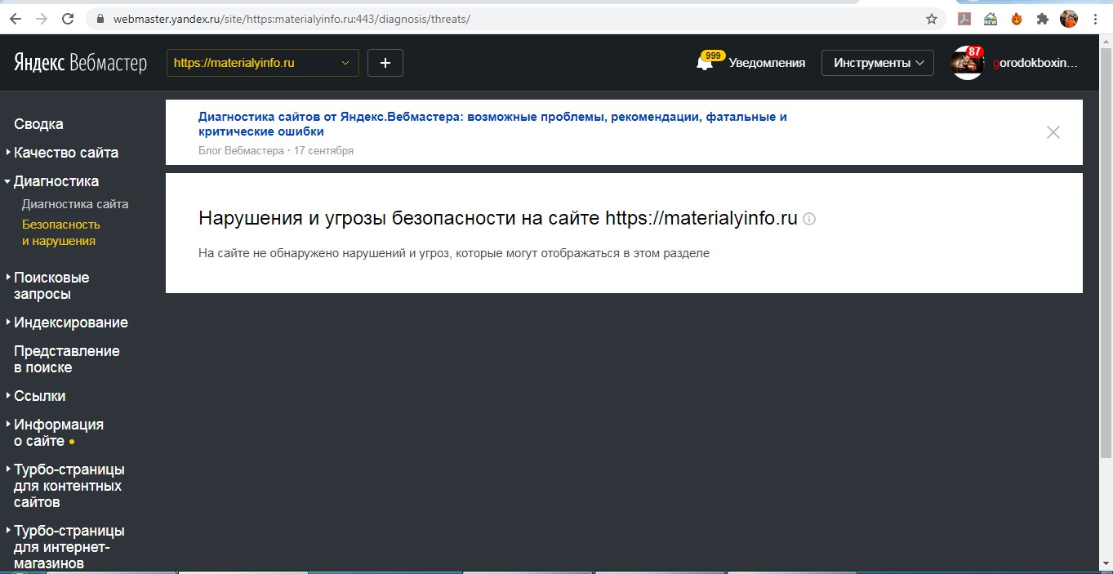
Task: Open the flame extension icon
Action: pos(1017,19)
